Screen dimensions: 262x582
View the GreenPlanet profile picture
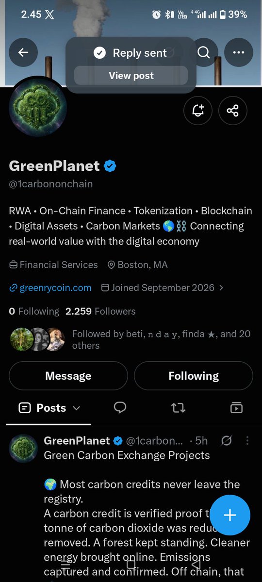click(38, 106)
